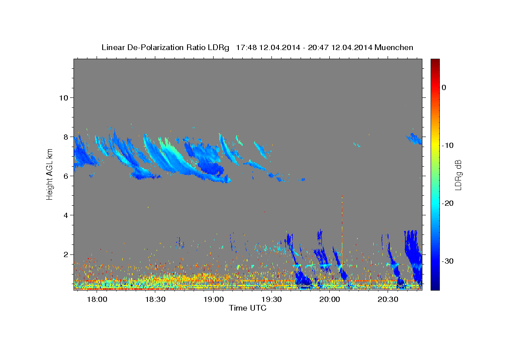This screenshot has width=522, height=348.
Task: Click the 'Time UTC' axis label
Action: pos(248,308)
